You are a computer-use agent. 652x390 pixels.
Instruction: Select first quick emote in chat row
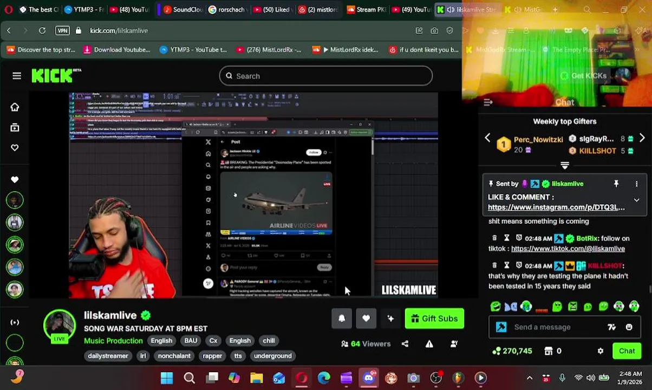[x=495, y=307]
